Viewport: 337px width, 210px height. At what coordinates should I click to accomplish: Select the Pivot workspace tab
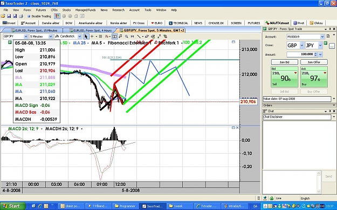(299, 23)
